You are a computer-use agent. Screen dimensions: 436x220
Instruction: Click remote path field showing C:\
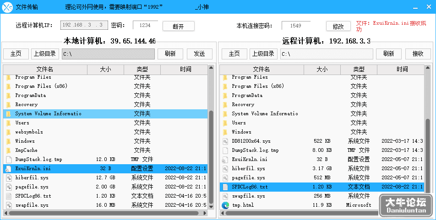(327, 54)
